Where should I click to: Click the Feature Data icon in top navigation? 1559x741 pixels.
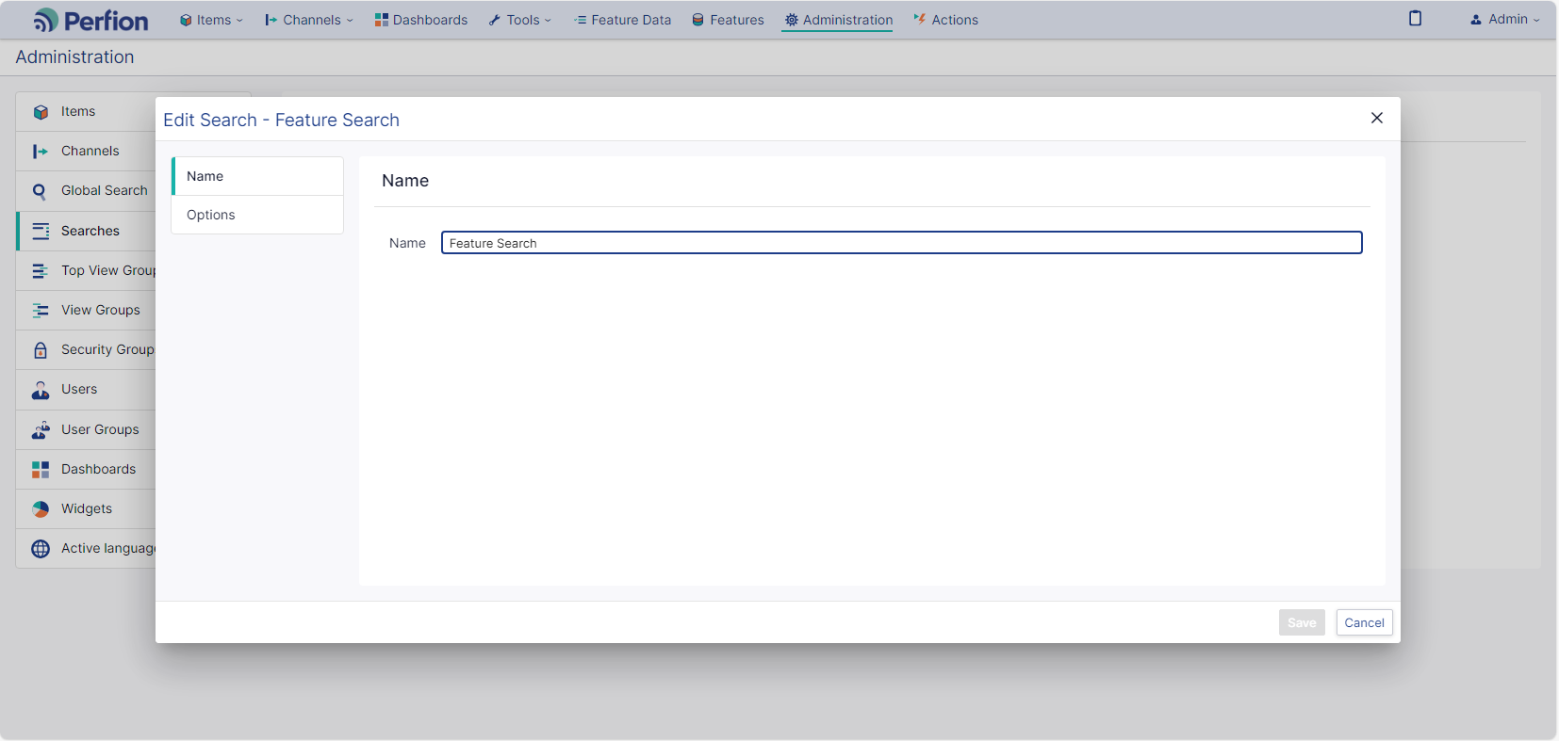point(580,20)
